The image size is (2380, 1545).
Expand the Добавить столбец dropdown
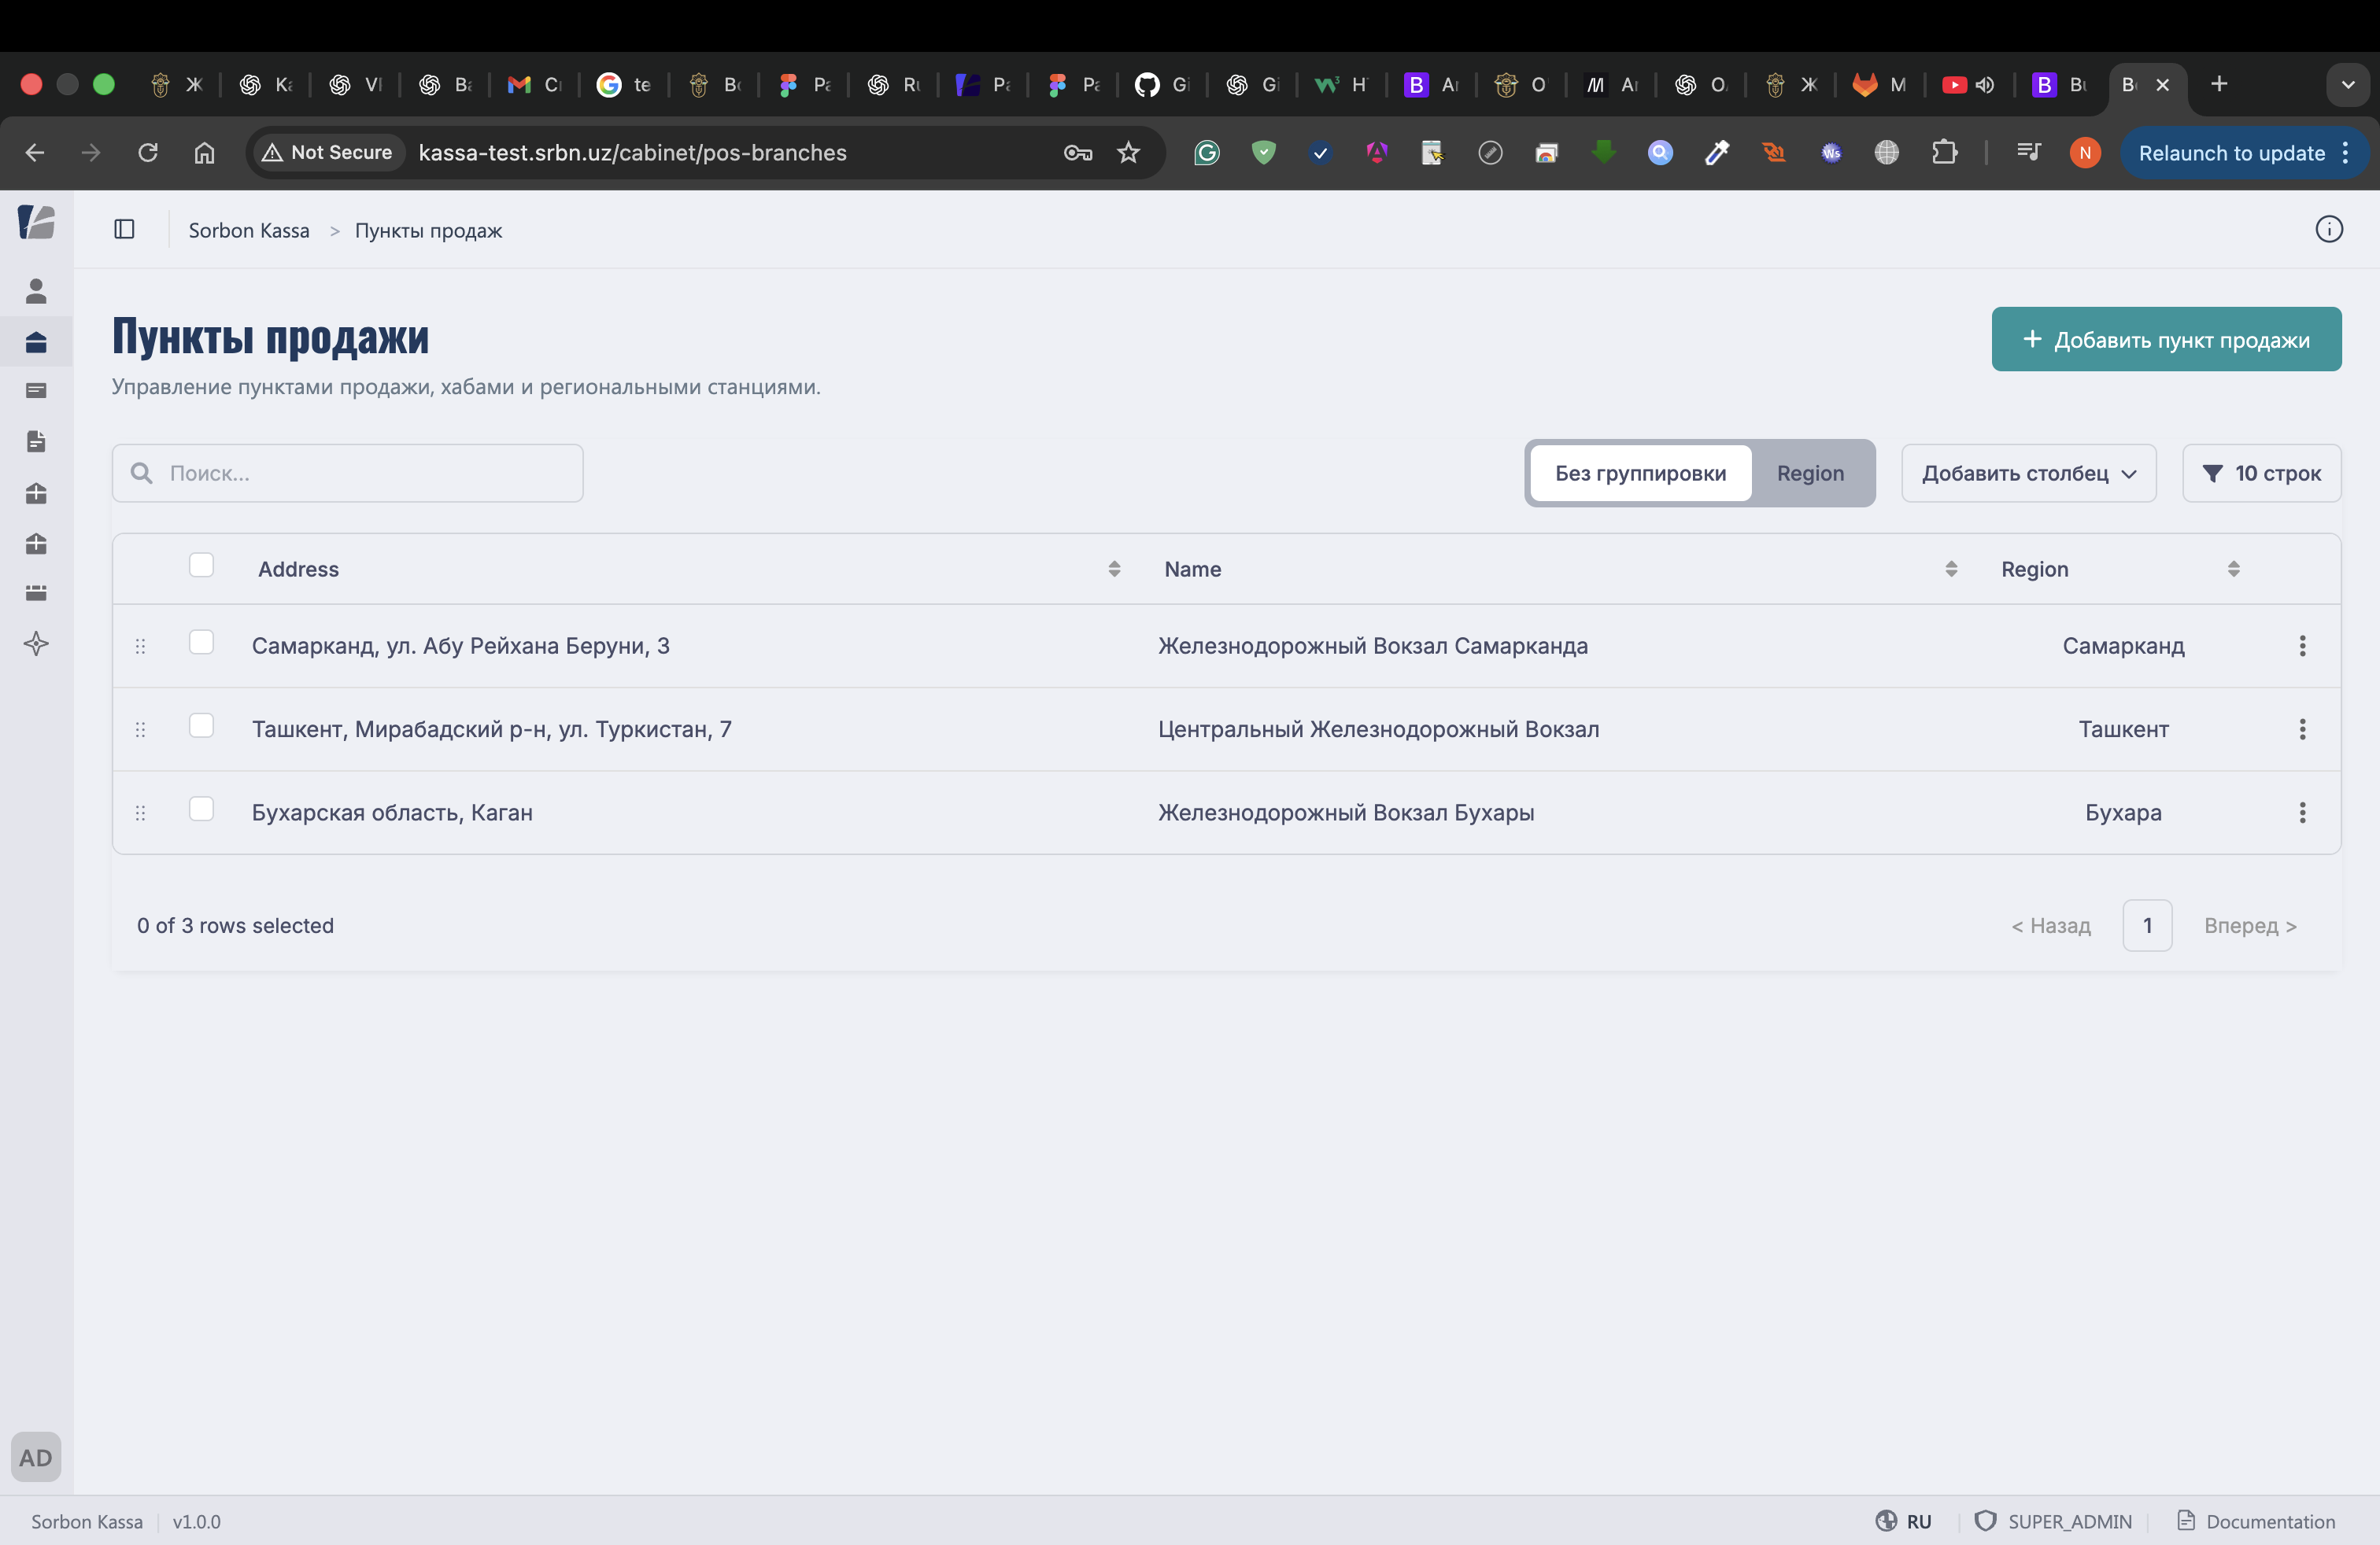pyautogui.click(x=2028, y=474)
